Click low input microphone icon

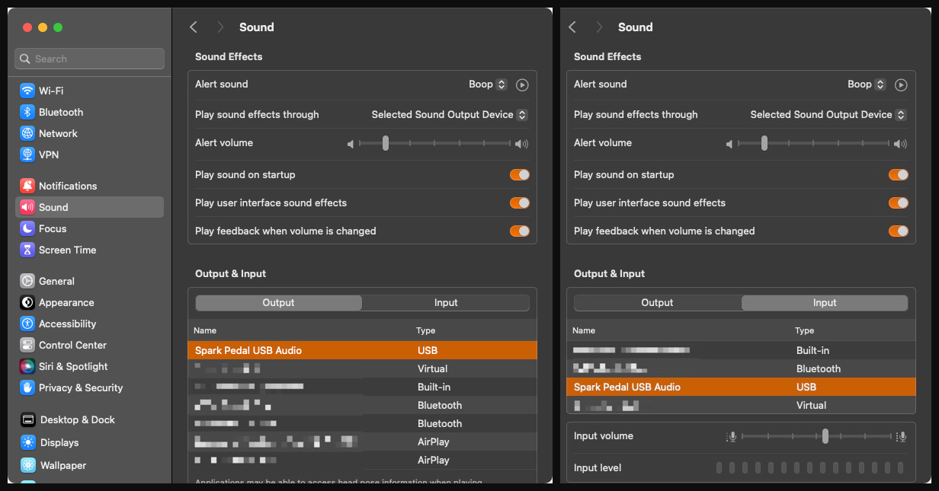point(732,436)
